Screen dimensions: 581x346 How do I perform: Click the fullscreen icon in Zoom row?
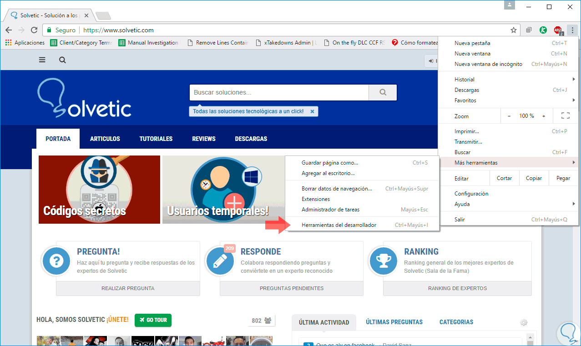(x=565, y=116)
